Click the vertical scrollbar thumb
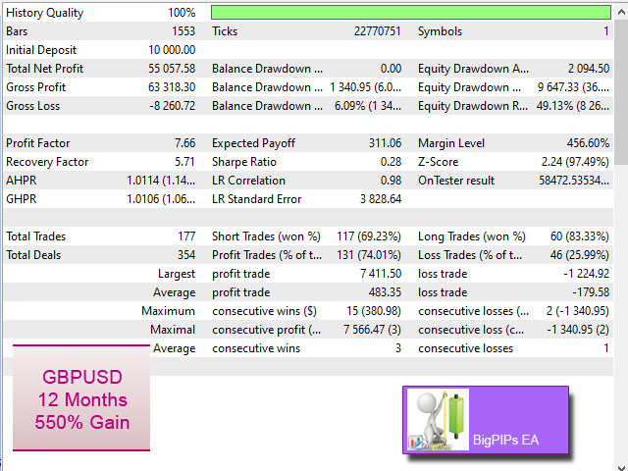This screenshot has height=471, width=628. click(621, 91)
